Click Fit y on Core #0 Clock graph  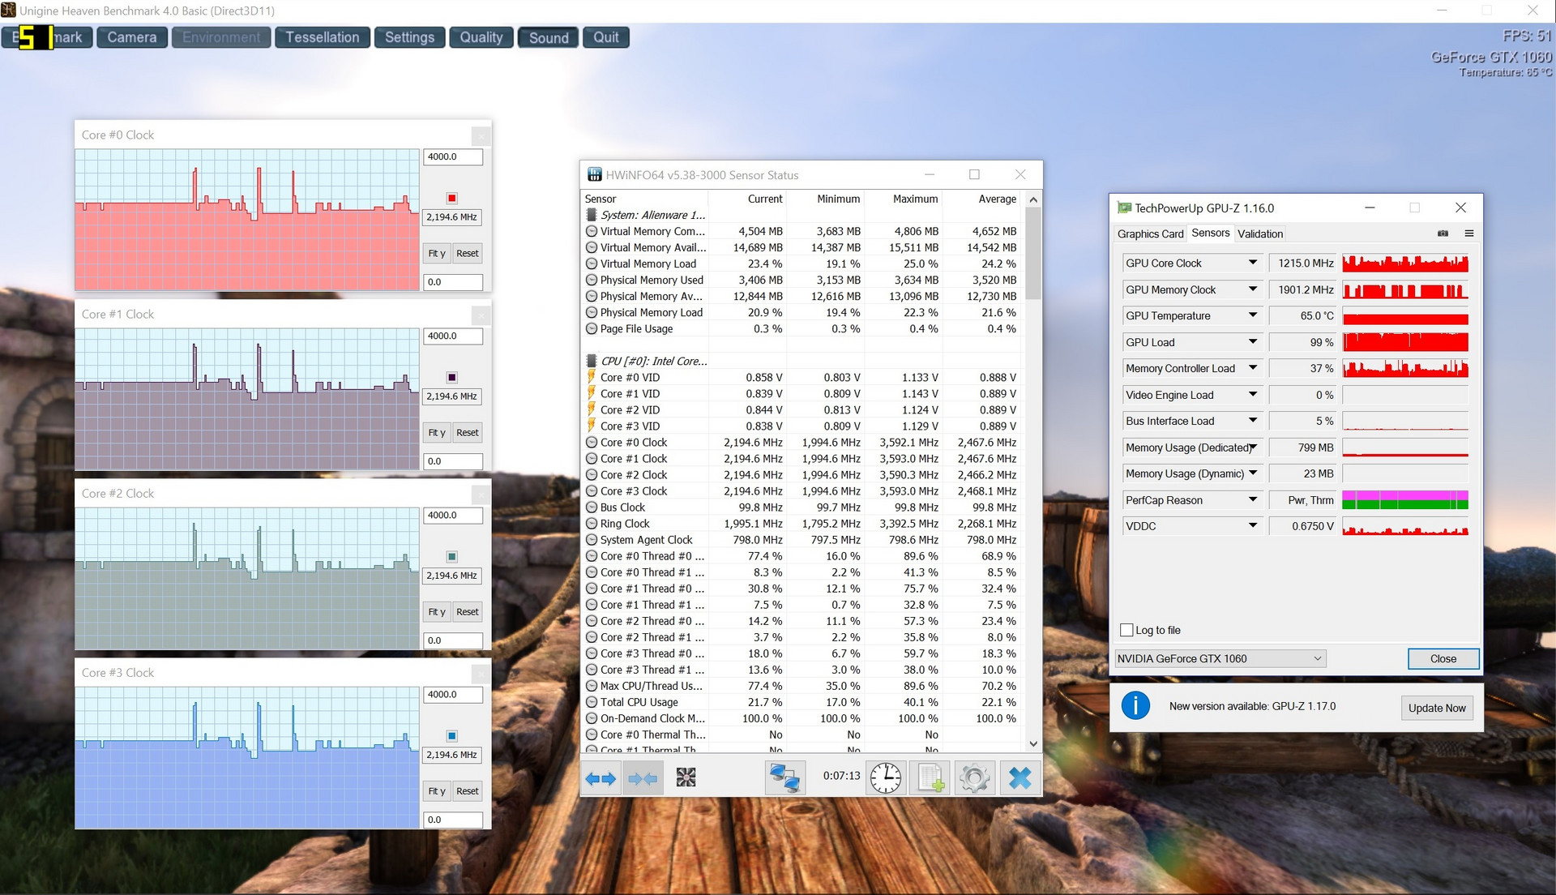pos(437,254)
